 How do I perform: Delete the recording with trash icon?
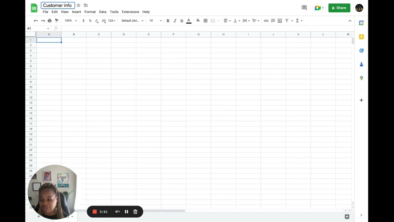pos(135,212)
